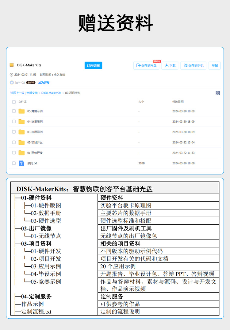Click the user avatar icon for lu***08
This screenshot has height=330, width=230.
click(12, 82)
